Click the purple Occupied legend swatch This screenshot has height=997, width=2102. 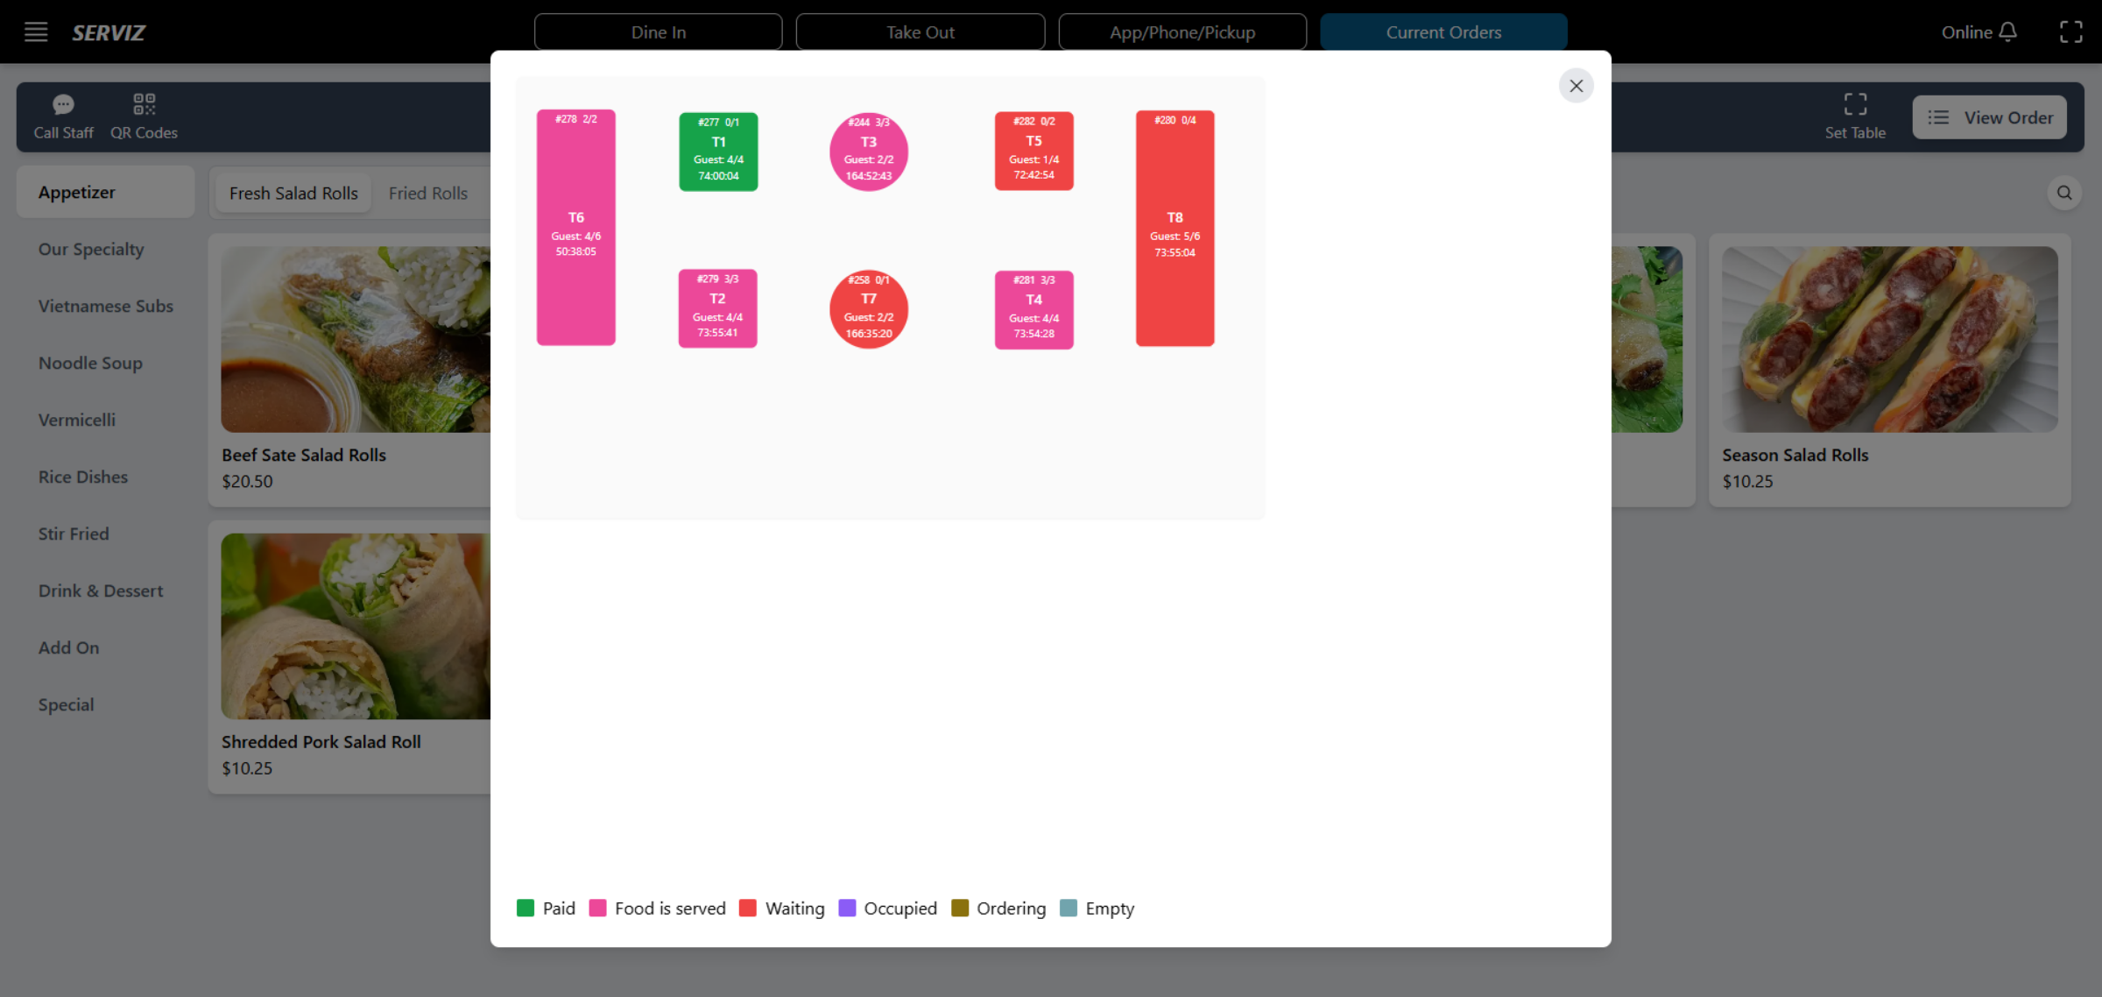[847, 908]
